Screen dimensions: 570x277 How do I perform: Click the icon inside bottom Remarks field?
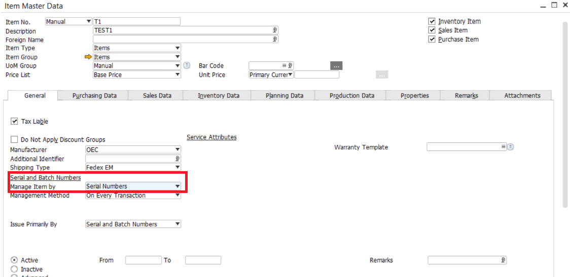(503, 260)
